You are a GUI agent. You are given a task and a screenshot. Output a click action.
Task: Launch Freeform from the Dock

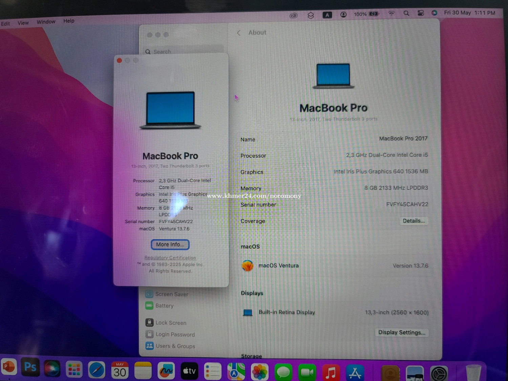point(166,371)
